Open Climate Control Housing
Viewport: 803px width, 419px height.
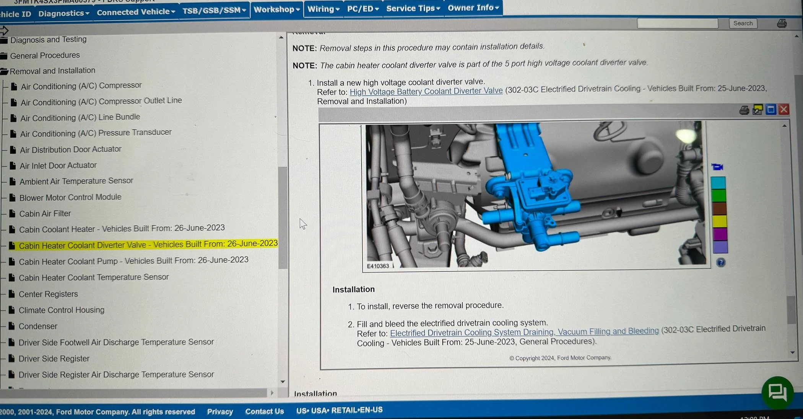click(61, 310)
